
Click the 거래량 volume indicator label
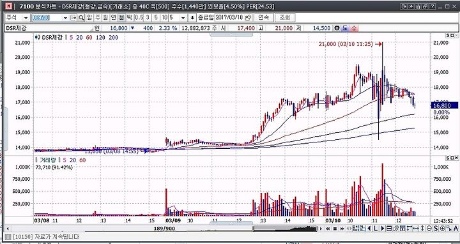point(48,160)
